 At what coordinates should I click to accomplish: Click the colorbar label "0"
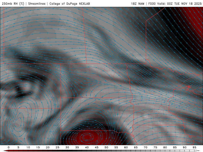click(x=9, y=147)
